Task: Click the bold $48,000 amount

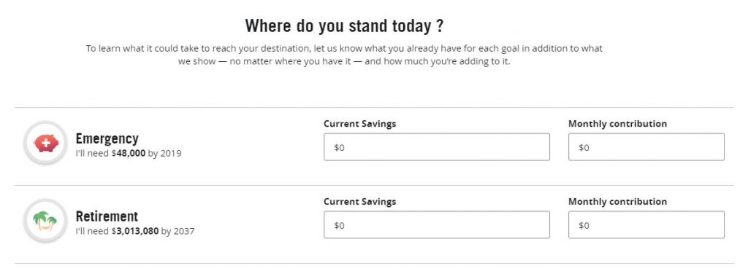Action: [x=129, y=154]
